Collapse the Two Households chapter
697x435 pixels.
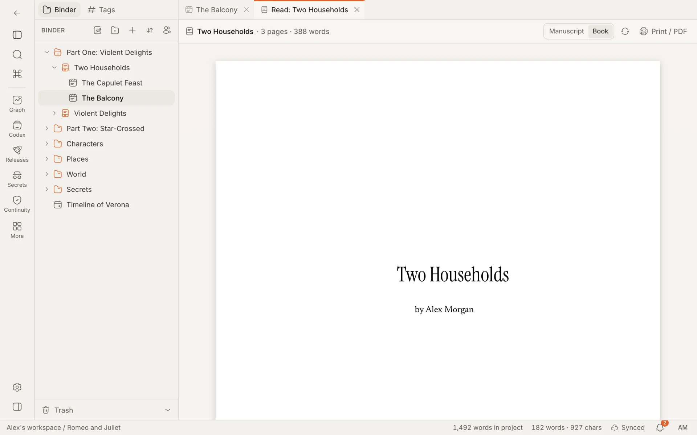coord(54,68)
